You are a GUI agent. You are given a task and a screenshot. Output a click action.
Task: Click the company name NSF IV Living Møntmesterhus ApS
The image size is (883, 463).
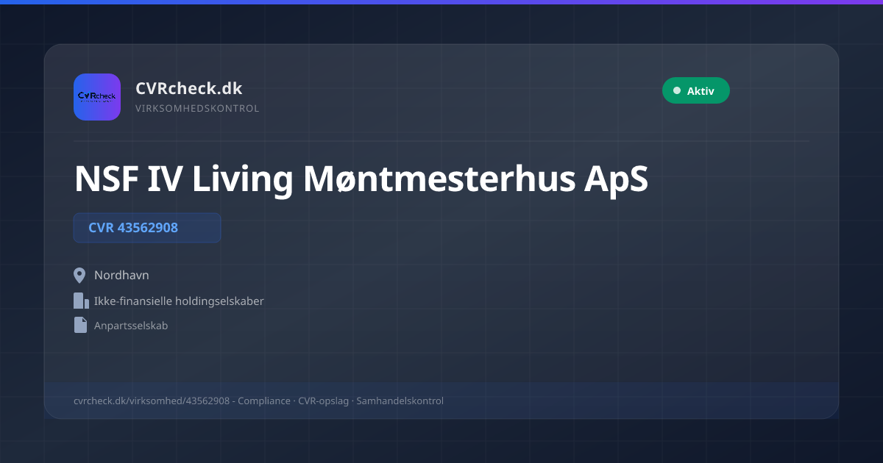361,179
